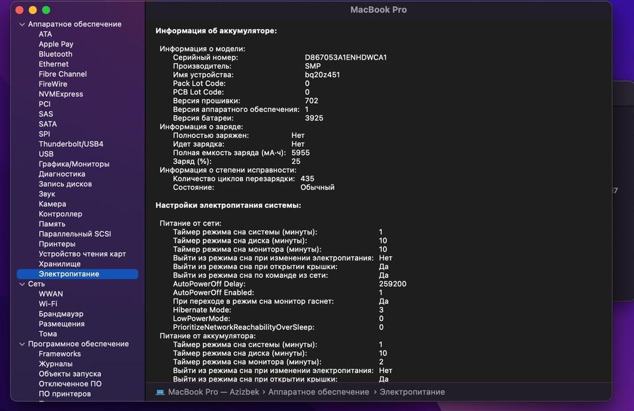Click the AutoPowerOff Delay value 259200
Viewport: 634px width, 411px height.
[x=392, y=284]
